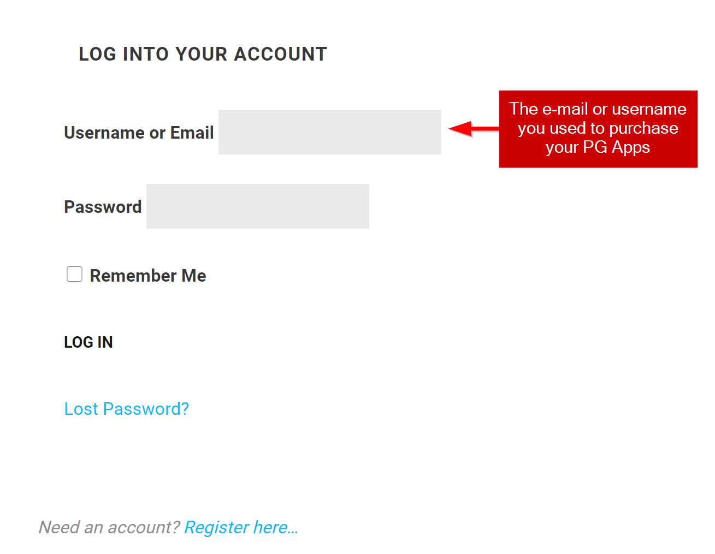Click the Username or Email label
The width and height of the screenshot is (715, 554).
coord(138,132)
